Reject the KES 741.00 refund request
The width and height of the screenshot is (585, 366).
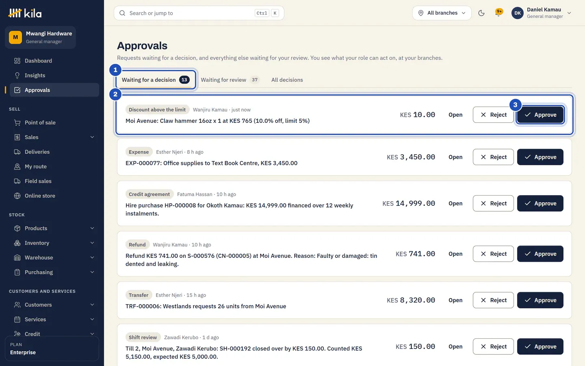click(x=493, y=254)
